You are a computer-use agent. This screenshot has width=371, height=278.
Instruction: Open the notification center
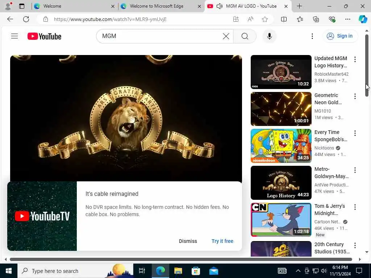pos(359,271)
